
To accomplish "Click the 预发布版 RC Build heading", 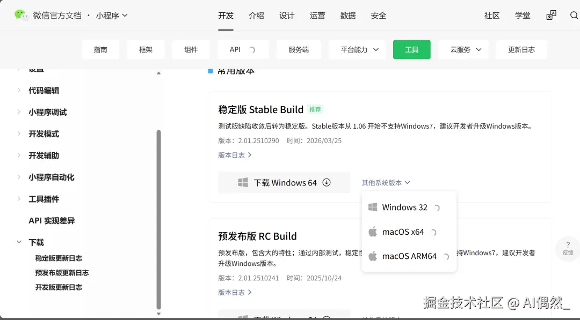I will point(257,236).
